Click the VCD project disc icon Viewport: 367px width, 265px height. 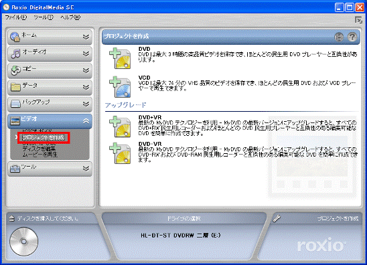pos(120,87)
